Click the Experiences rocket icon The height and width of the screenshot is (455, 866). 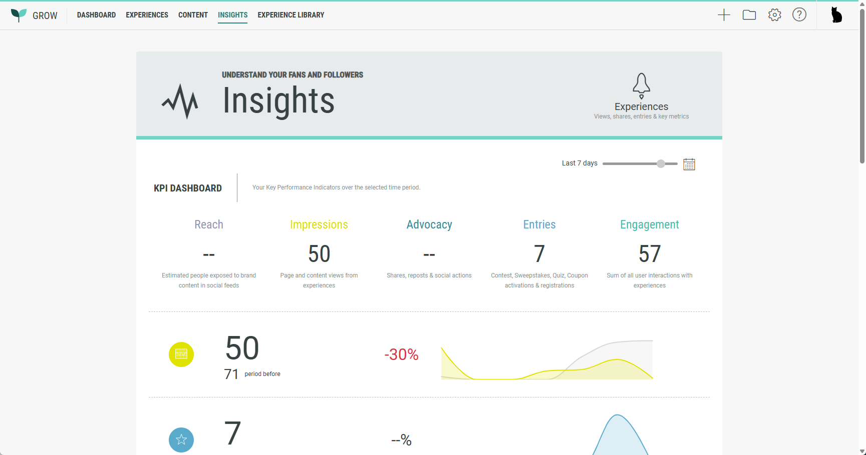[x=641, y=86]
